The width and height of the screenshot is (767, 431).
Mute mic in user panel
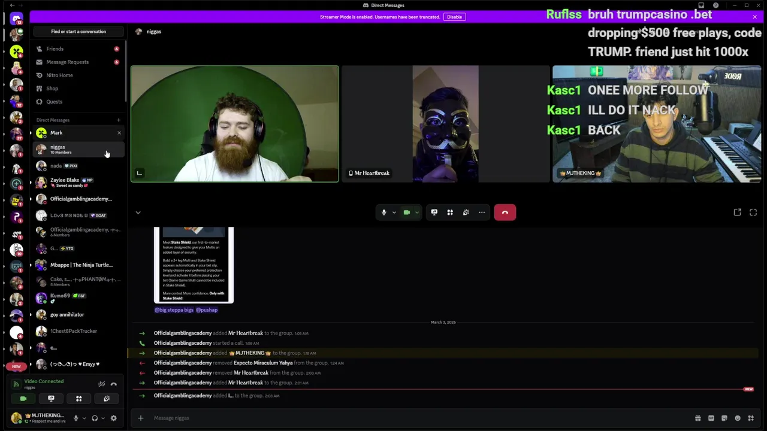(x=76, y=418)
